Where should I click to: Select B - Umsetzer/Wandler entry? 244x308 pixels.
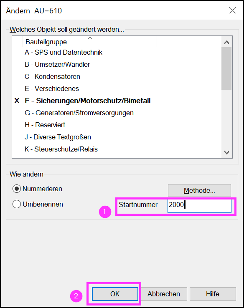pyautogui.click(x=57, y=64)
